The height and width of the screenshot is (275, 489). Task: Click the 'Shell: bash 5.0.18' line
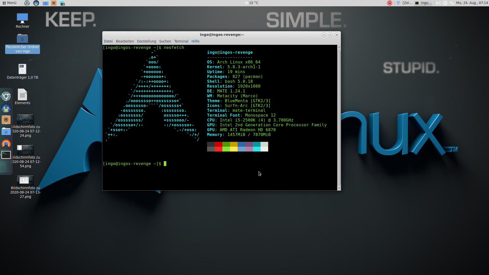pyautogui.click(x=230, y=81)
